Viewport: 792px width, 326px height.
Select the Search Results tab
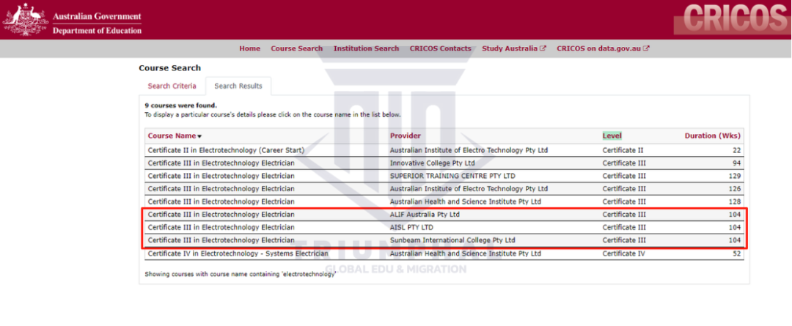pyautogui.click(x=238, y=86)
